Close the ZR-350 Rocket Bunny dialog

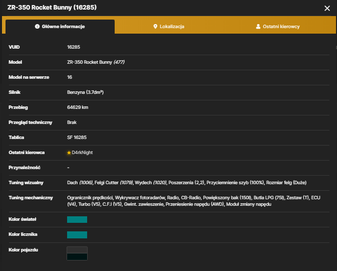click(327, 8)
